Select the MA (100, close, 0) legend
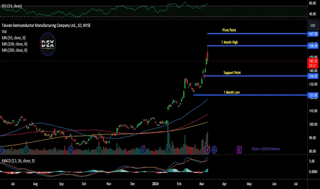320x189 pixels. (x=14, y=44)
